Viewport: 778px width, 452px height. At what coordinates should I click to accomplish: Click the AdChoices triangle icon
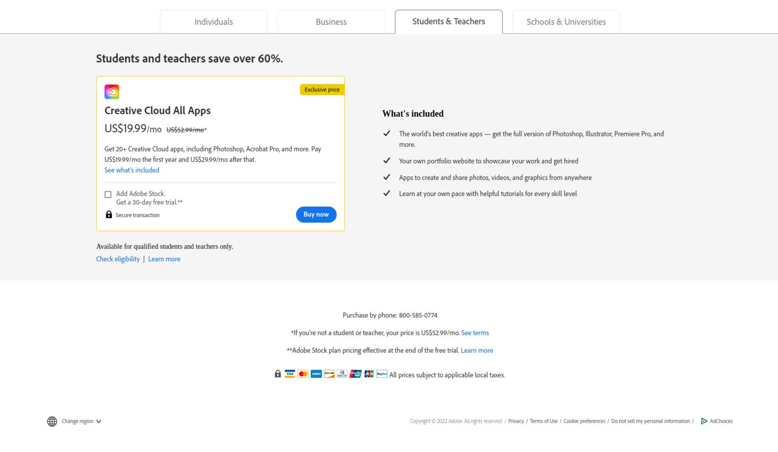coord(704,421)
